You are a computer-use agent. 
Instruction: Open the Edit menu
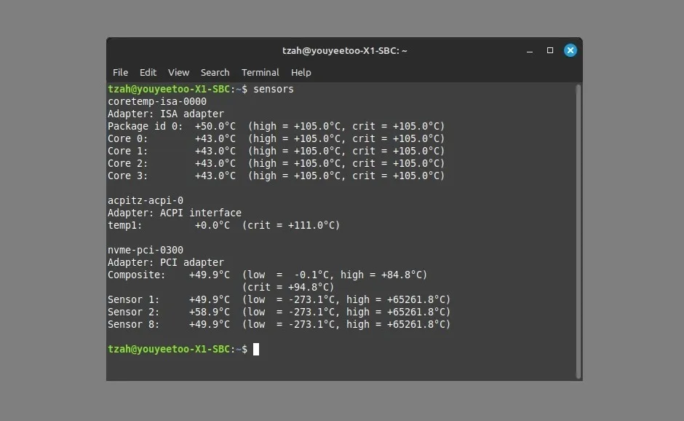point(148,72)
